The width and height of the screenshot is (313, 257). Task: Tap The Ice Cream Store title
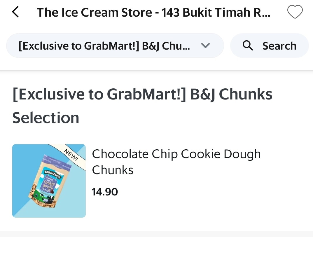[x=153, y=13]
